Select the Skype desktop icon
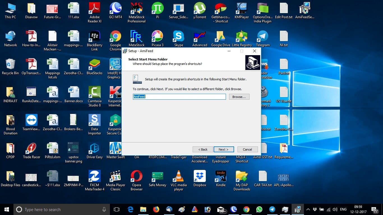Viewport: 383px width, 215px height. [x=179, y=38]
